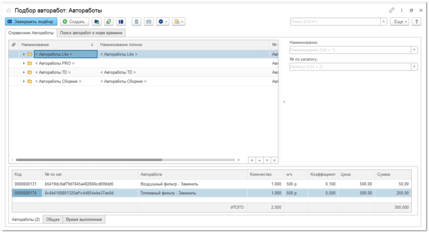Click into the Поиск (Ctrl+F) field
Image resolution: width=429 pixels, height=233 pixels.
[335, 21]
